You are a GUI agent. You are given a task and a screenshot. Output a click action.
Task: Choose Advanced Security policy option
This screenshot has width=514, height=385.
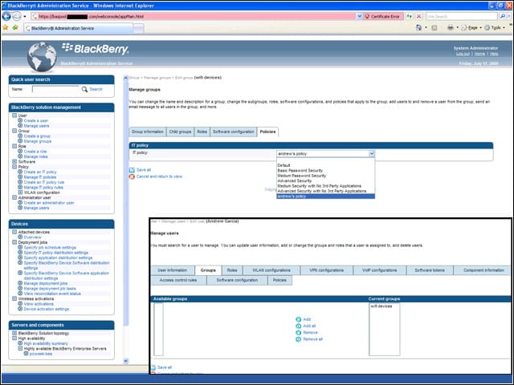pos(325,180)
